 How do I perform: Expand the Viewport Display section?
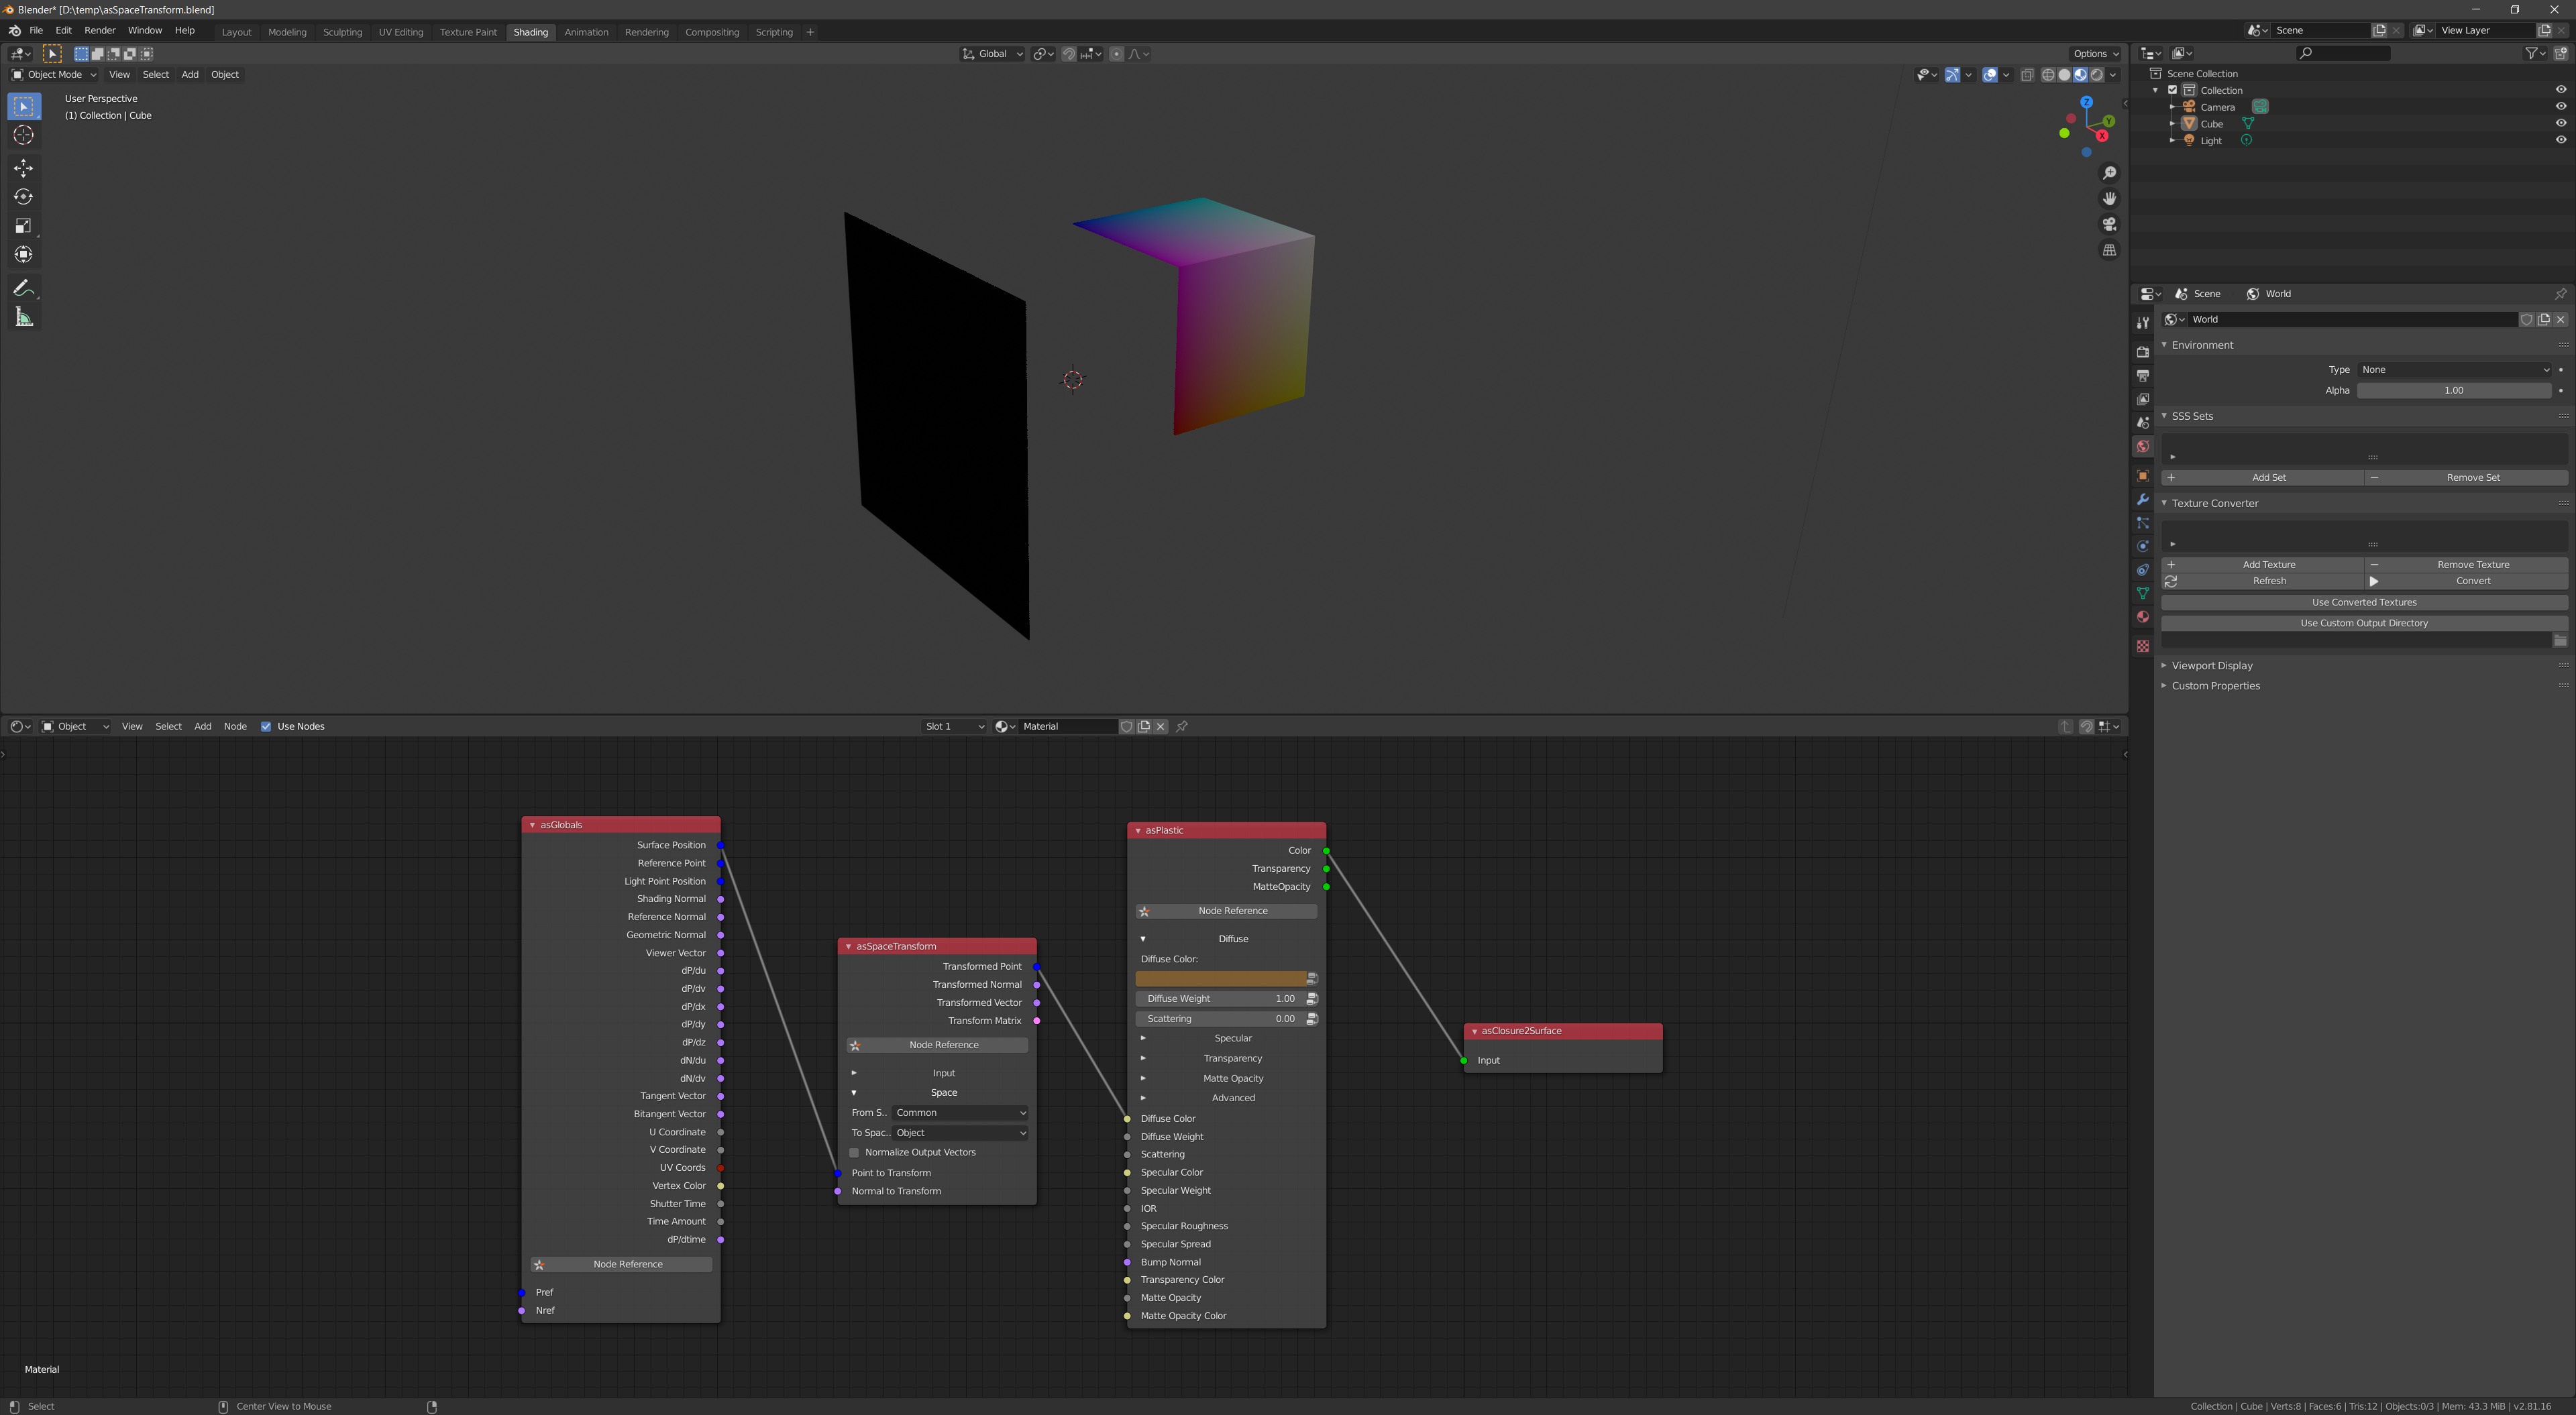click(x=2212, y=665)
